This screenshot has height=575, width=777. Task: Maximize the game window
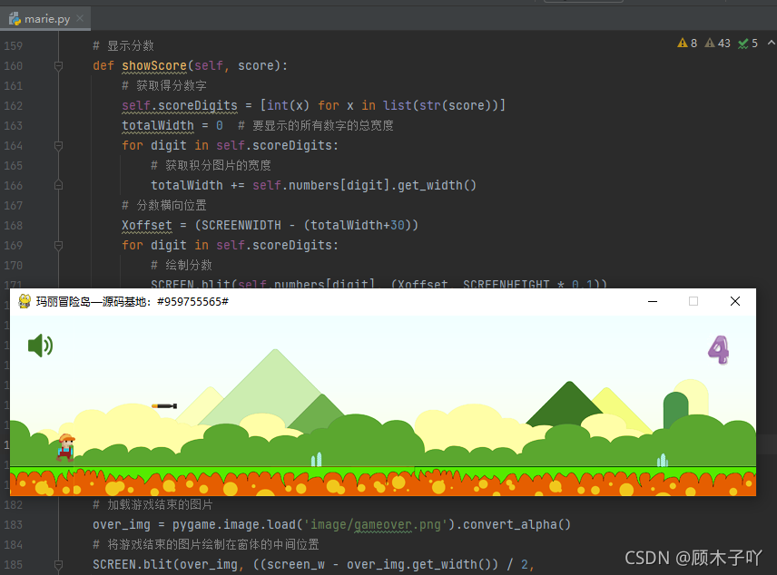coord(693,301)
